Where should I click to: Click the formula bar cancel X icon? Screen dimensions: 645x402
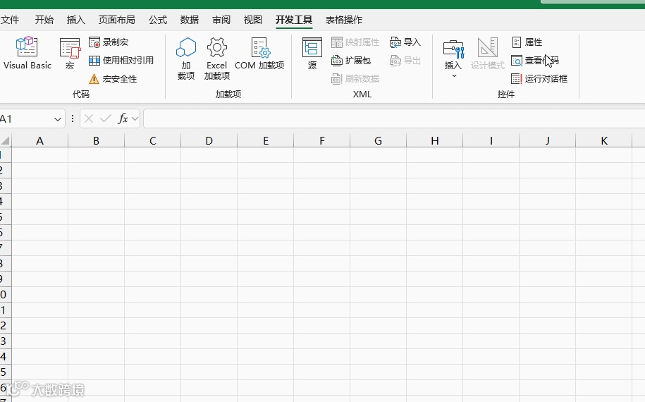pyautogui.click(x=88, y=119)
